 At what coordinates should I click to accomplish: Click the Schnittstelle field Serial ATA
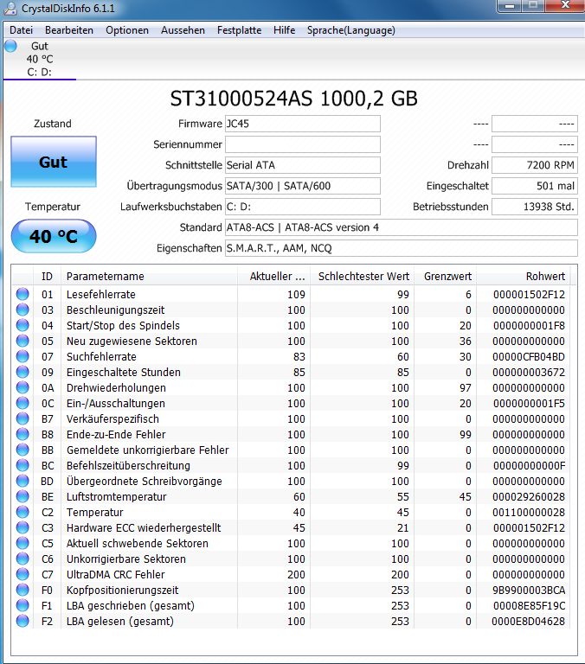303,165
